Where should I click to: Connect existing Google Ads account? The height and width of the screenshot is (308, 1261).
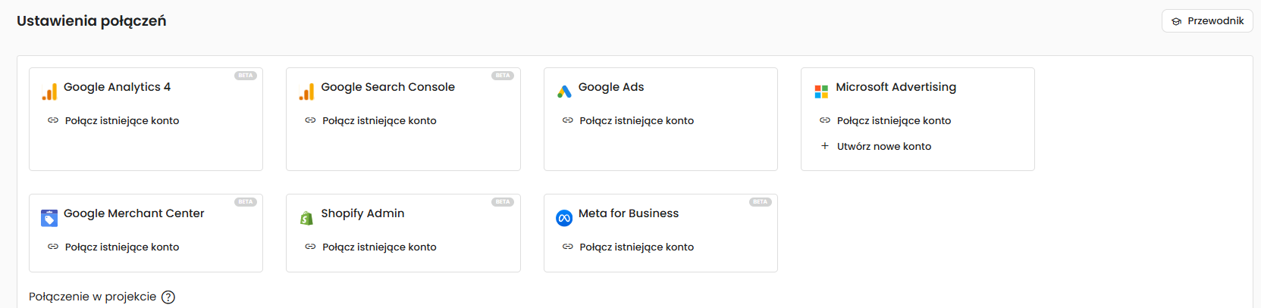[636, 120]
